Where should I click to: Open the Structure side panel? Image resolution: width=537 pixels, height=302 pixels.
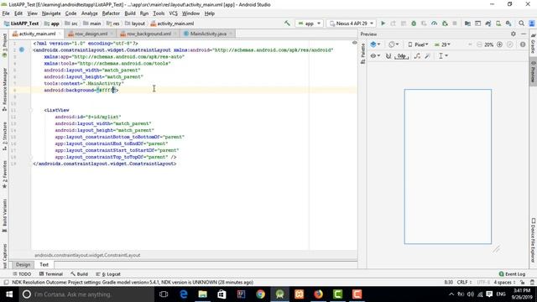[x=4, y=136]
